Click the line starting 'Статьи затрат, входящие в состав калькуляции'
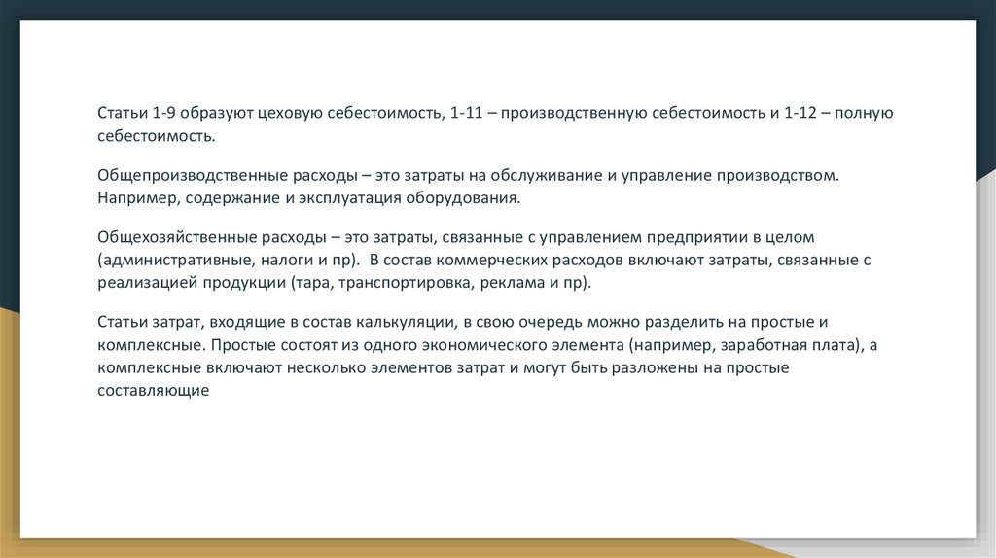Image resolution: width=996 pixels, height=558 pixels. click(462, 322)
